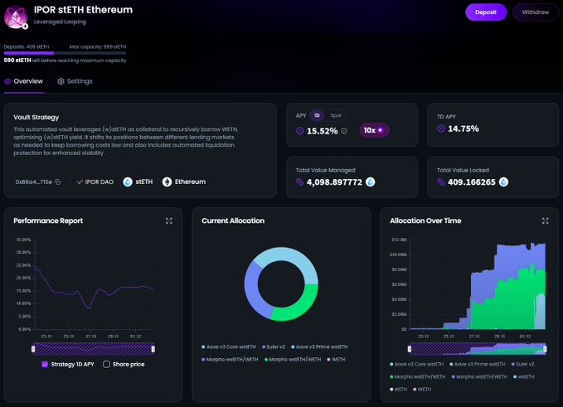Expand the Performance Report chart fullscreen
The image size is (563, 407).
coord(169,220)
